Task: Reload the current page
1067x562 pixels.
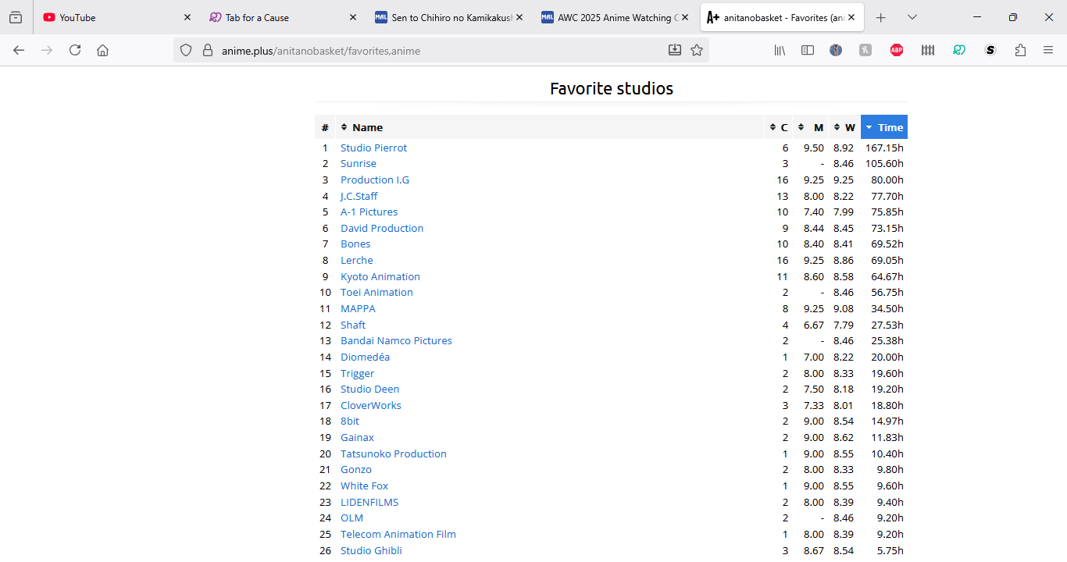Action: tap(75, 50)
